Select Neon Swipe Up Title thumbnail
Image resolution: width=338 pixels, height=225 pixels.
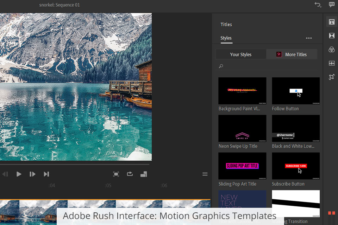pyautogui.click(x=242, y=128)
